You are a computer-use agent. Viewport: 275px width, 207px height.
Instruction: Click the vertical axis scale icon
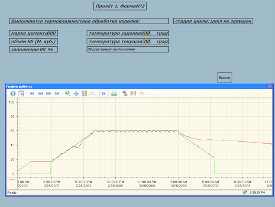click(x=84, y=94)
